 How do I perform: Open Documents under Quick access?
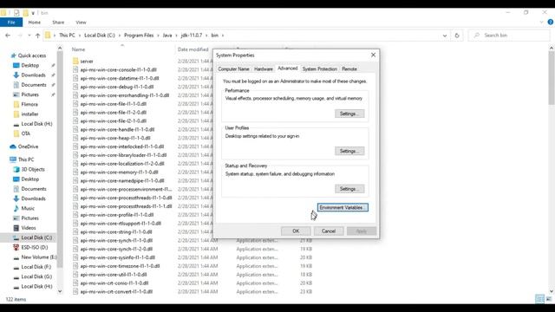pos(34,85)
